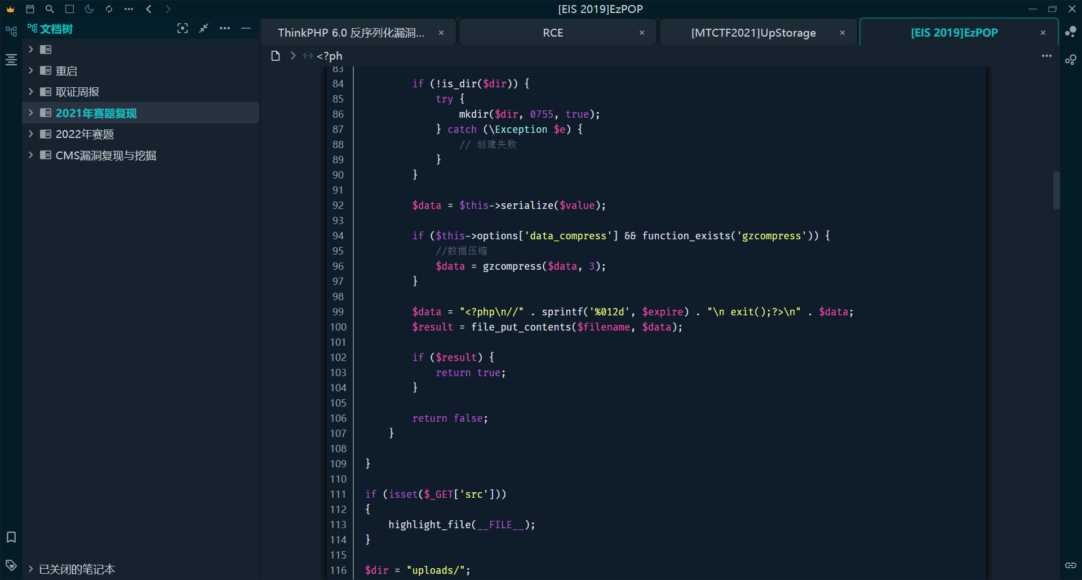Screen dimensions: 1082x580
Task: Click the breadcrumb document icon
Action: pos(276,56)
